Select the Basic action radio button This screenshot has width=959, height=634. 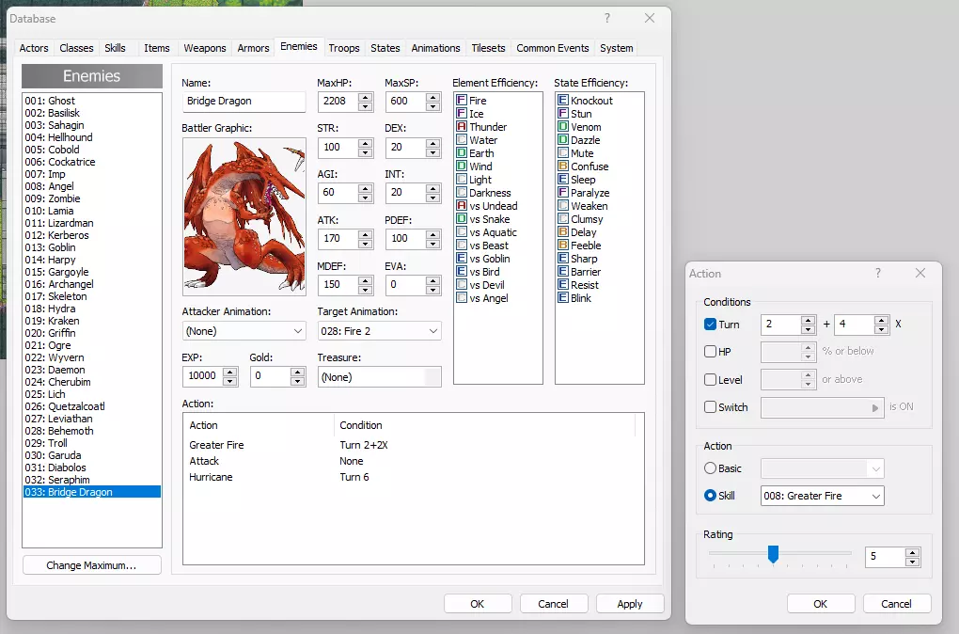(x=711, y=468)
